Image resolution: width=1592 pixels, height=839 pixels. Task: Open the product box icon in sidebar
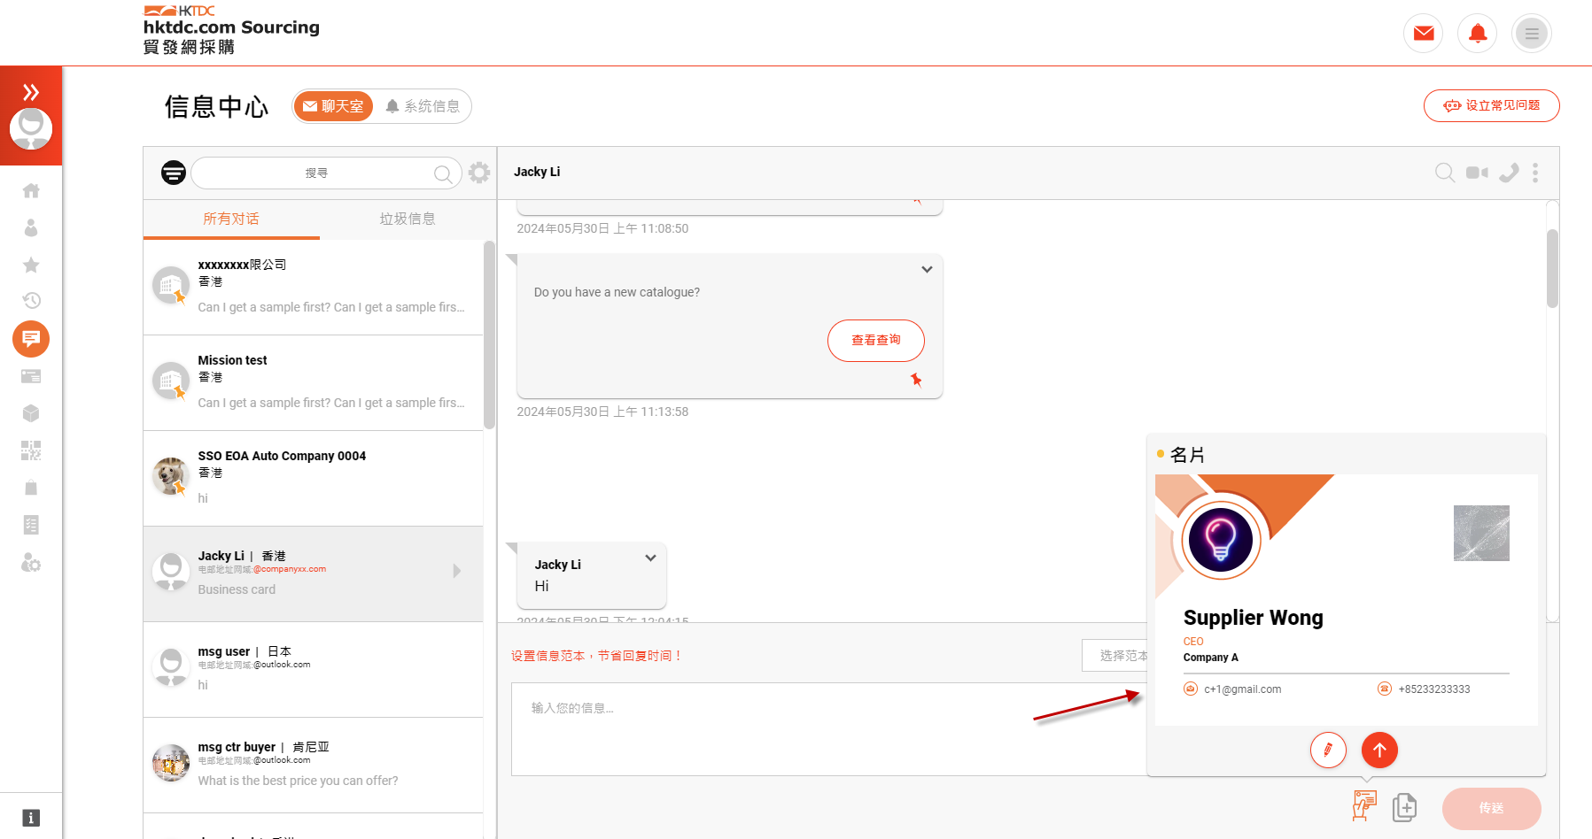pos(31,413)
